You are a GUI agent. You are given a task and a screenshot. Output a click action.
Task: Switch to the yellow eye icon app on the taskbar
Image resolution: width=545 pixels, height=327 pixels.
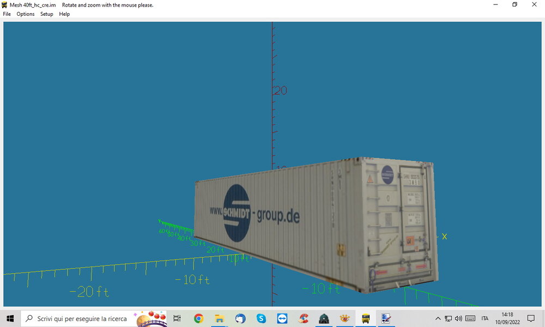pyautogui.click(x=345, y=318)
